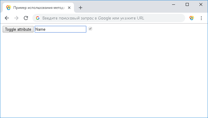Minimize the browser window
Screen dimensions: 208x118
[174, 4]
